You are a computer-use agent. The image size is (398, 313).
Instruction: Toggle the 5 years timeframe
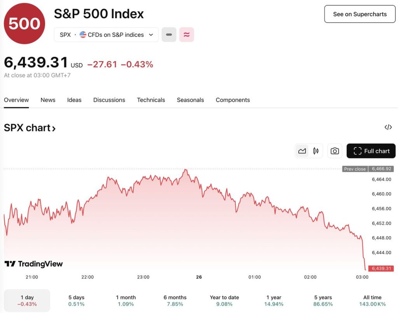click(x=323, y=300)
